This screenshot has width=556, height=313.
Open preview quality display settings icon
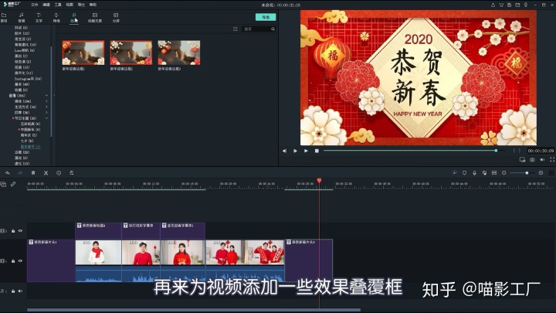point(522,160)
